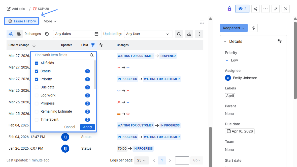Click the Go > button
Viewport: 297px width, 167px height.
(196, 160)
